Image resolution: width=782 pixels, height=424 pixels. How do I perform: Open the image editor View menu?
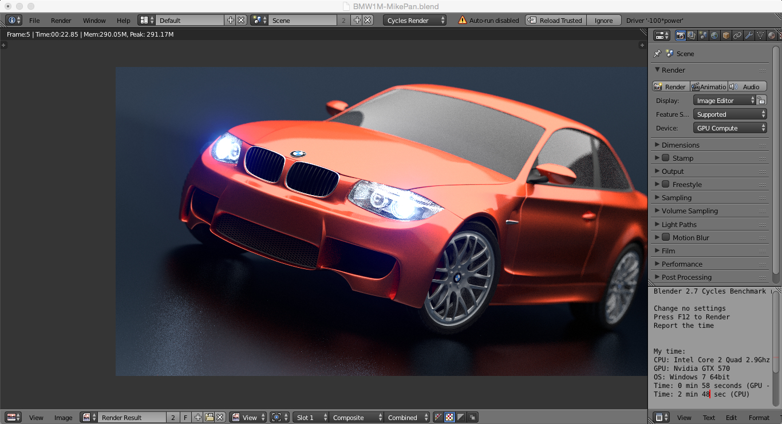[36, 417]
